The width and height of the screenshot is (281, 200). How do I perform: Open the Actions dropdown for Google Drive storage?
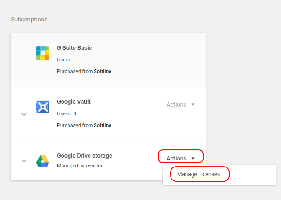177,158
